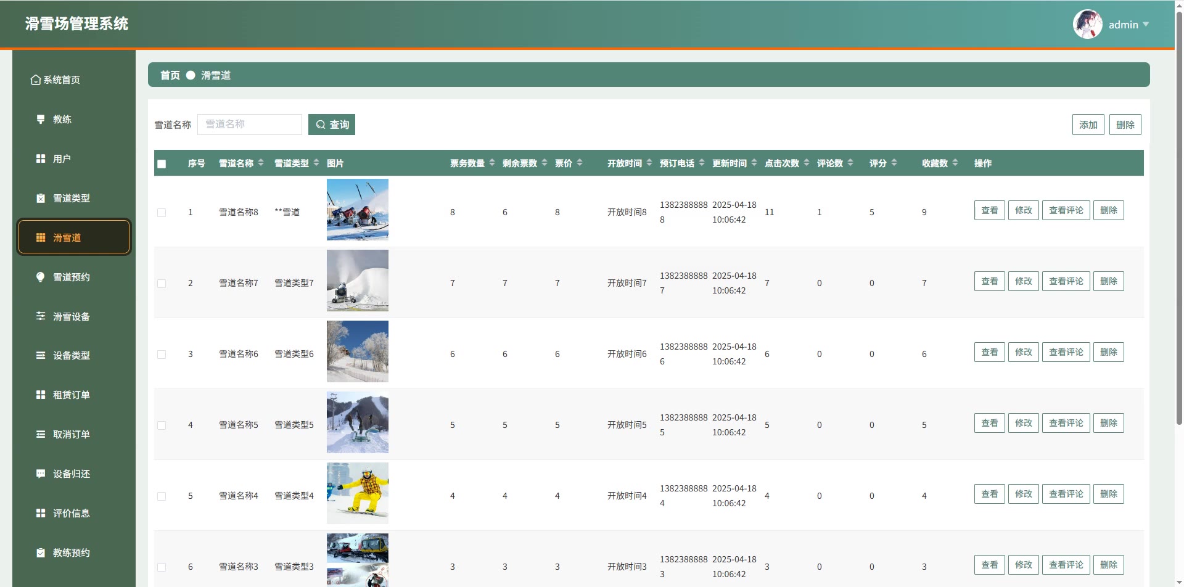1184x587 pixels.
Task: Click the 设备归还 chat icon
Action: 41,474
